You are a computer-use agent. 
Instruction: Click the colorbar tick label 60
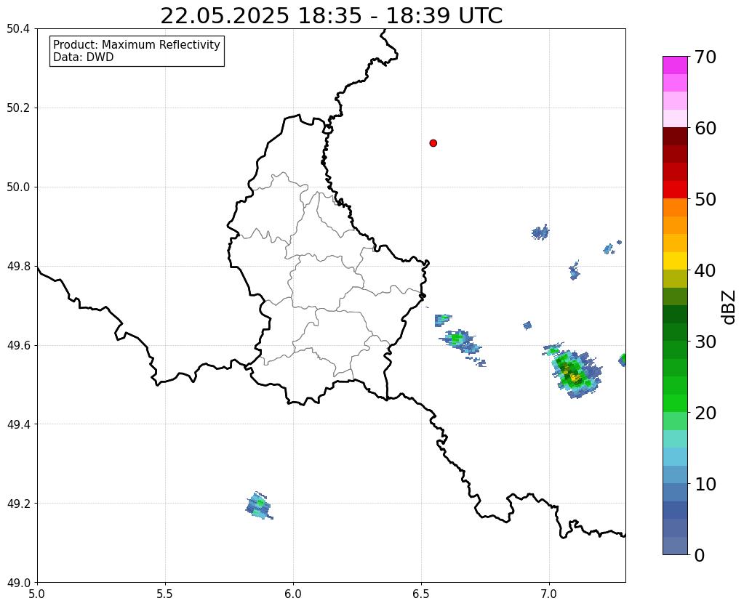point(705,128)
